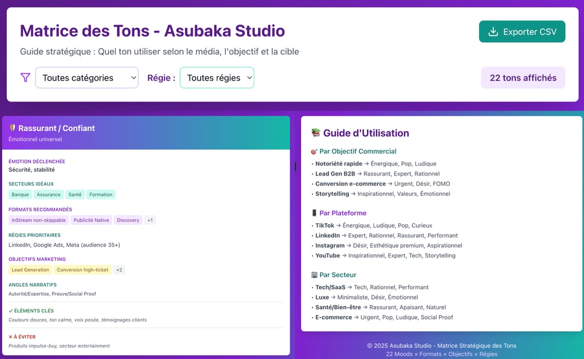Click the Produits impulse-buy text
The height and width of the screenshot is (359, 584).
59,346
